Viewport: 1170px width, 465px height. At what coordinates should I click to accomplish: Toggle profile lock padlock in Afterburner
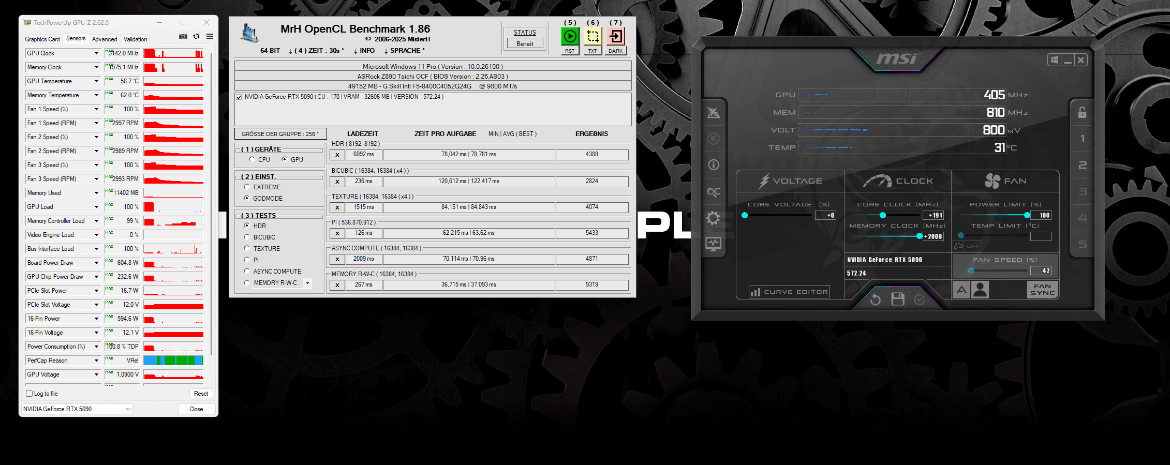pyautogui.click(x=1082, y=112)
